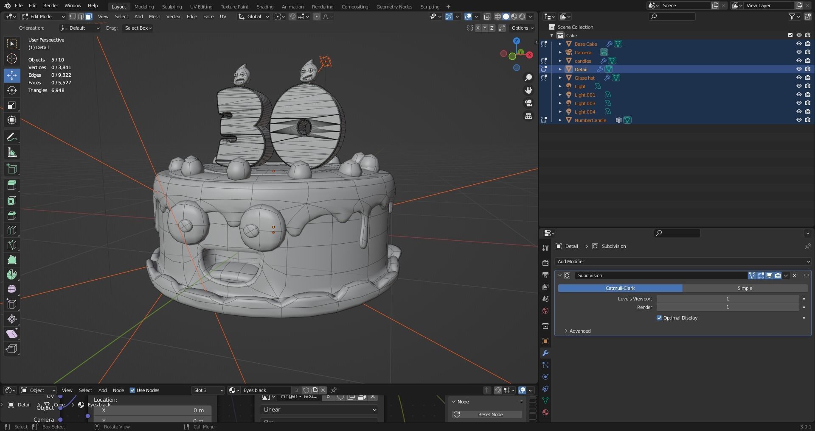Screen dimensions: 815x431
Task: Activate the Move tool
Action: point(12,75)
